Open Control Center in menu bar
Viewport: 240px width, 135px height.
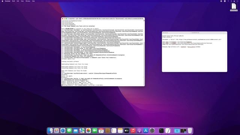click(x=234, y=1)
